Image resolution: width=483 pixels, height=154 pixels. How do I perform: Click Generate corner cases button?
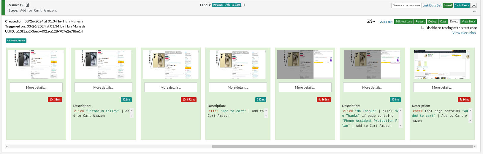click(x=406, y=5)
